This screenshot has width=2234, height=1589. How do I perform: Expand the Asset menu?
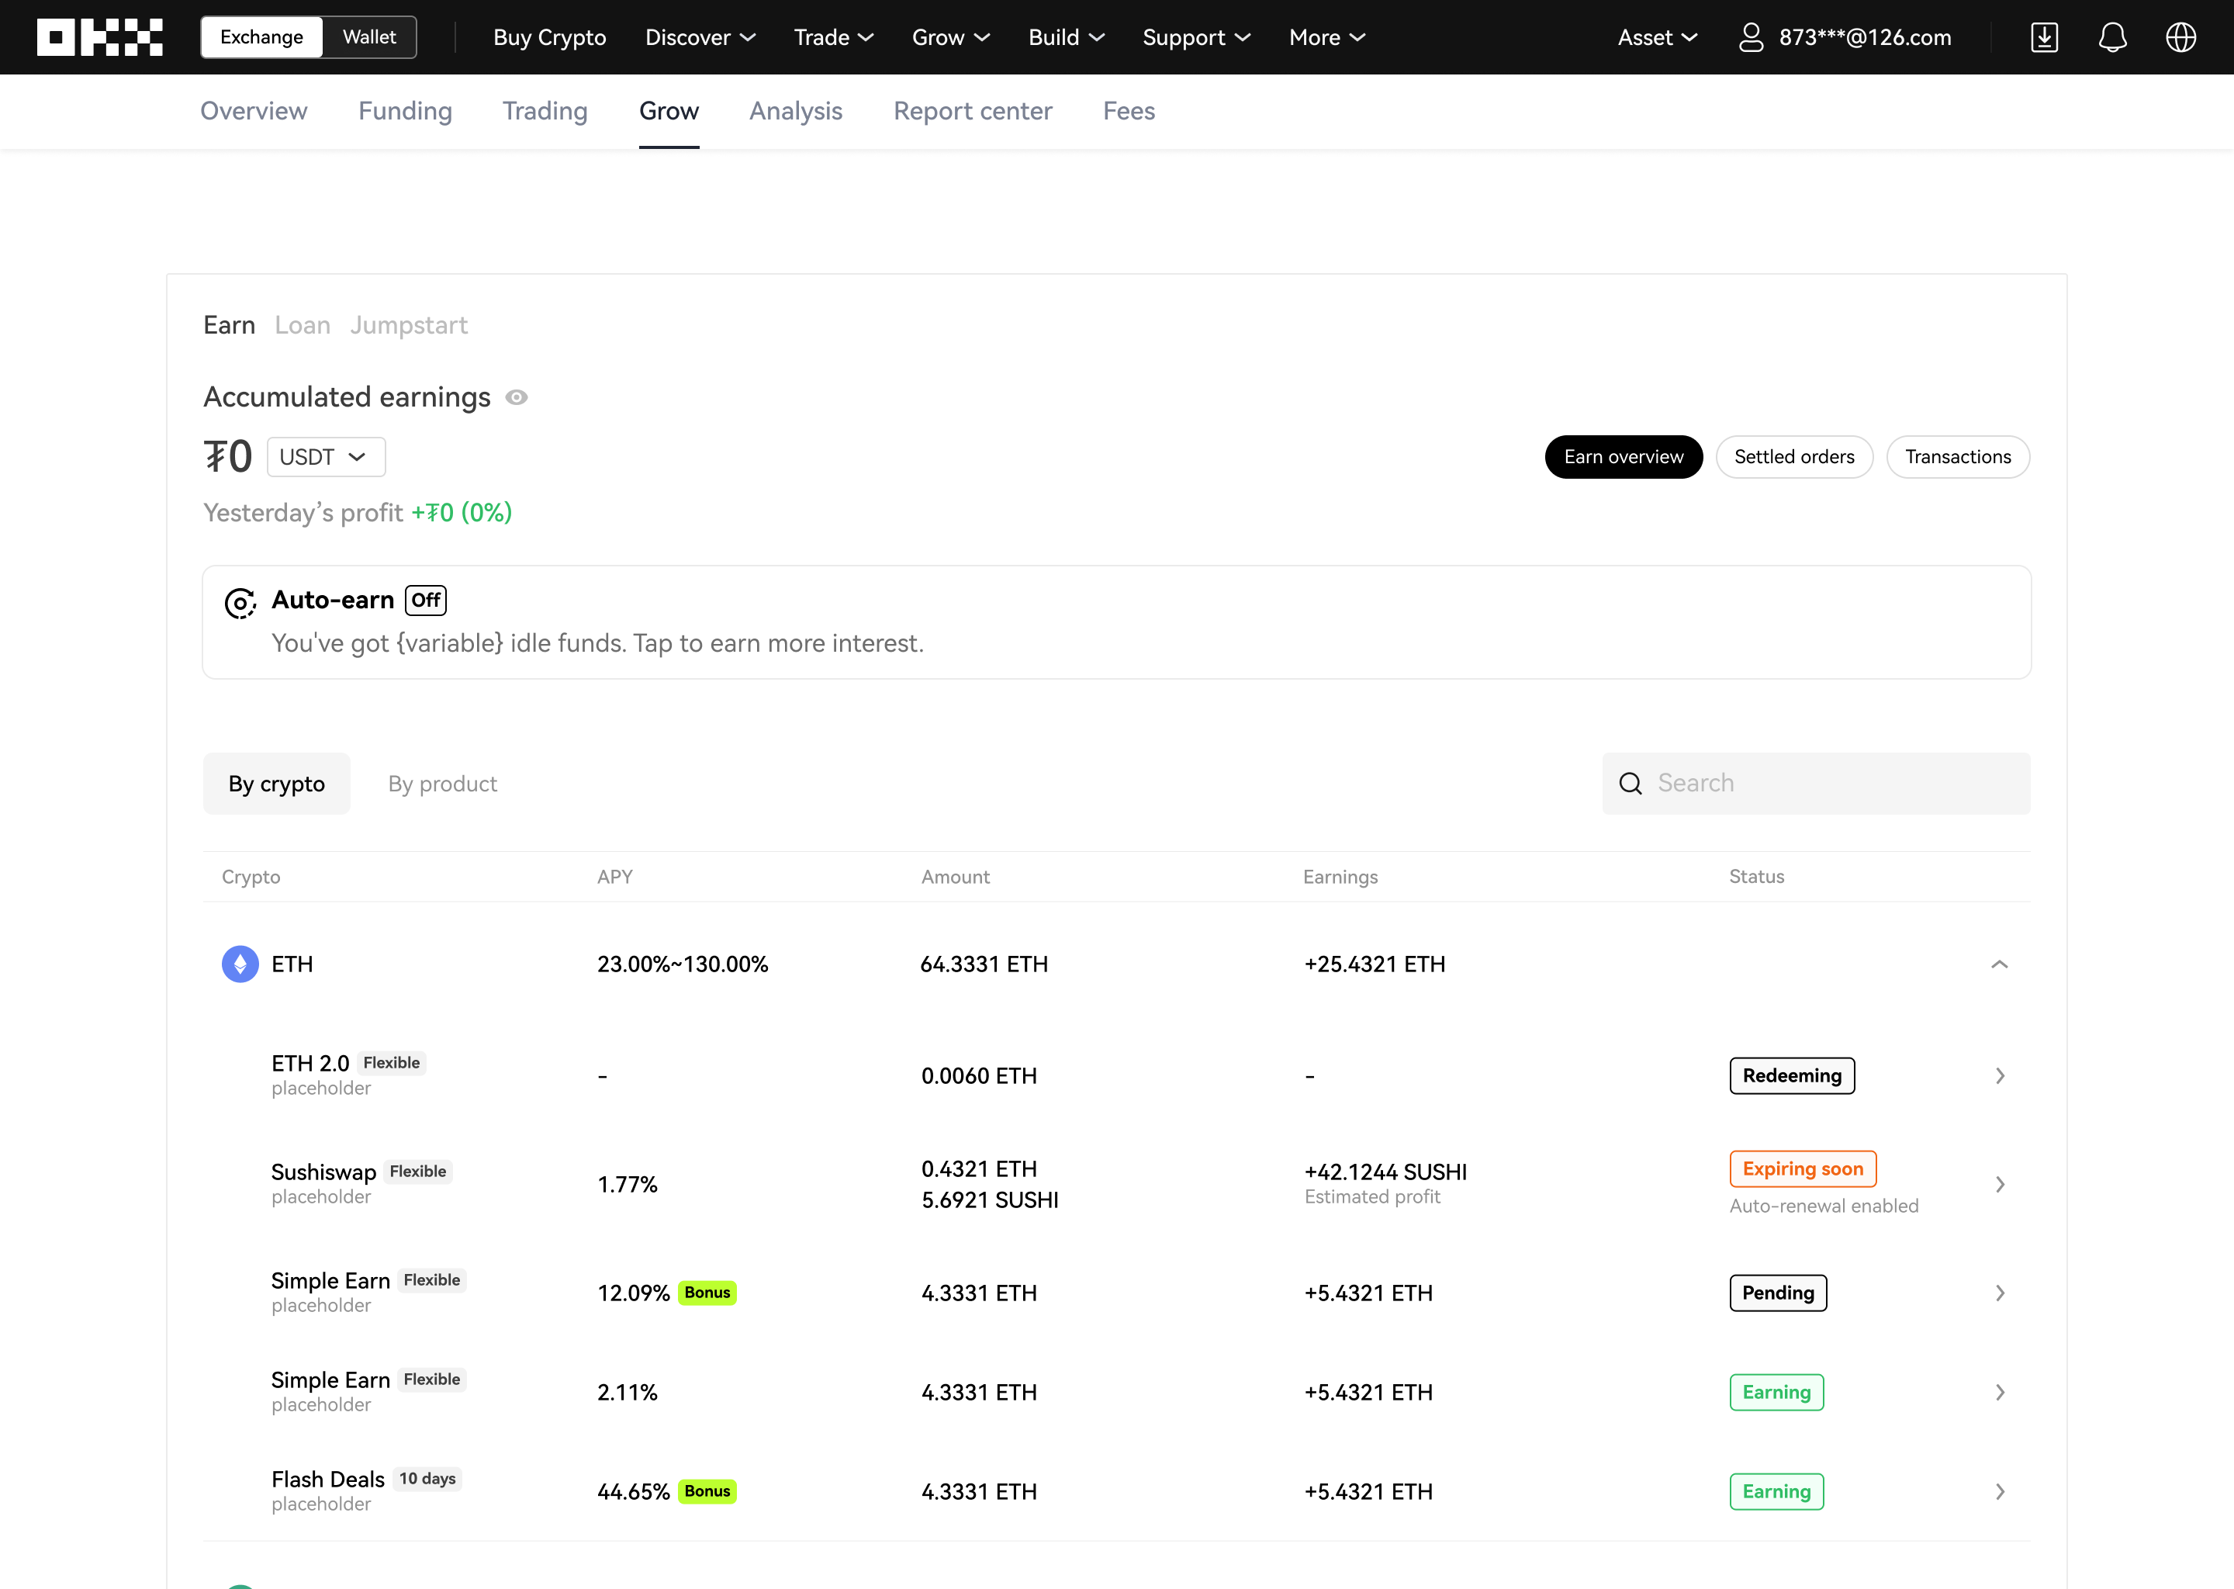tap(1657, 37)
